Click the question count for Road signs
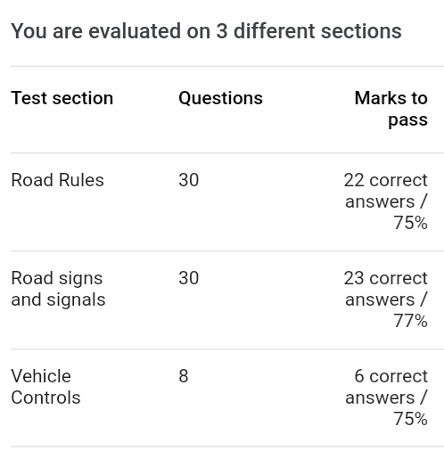 tap(189, 278)
